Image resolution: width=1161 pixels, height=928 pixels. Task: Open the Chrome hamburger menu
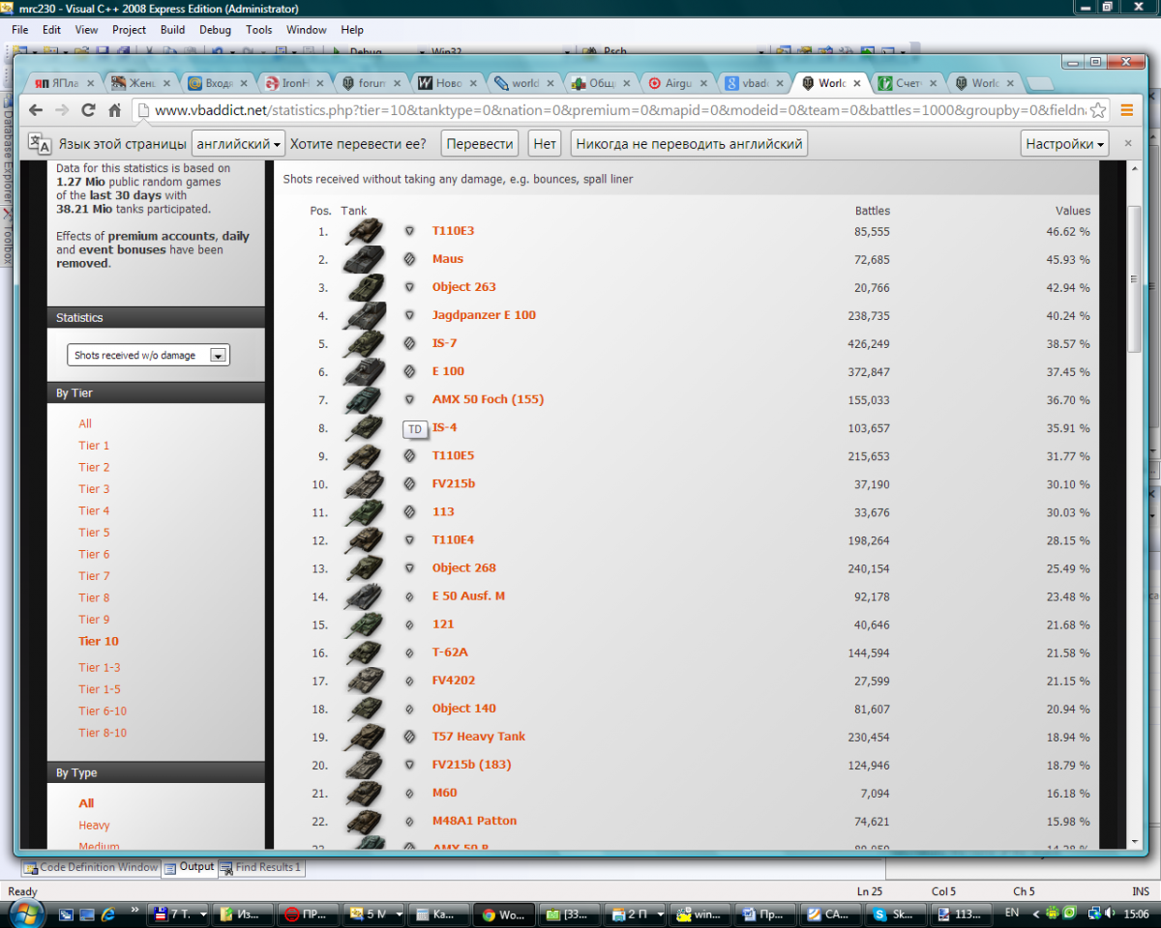coord(1126,110)
